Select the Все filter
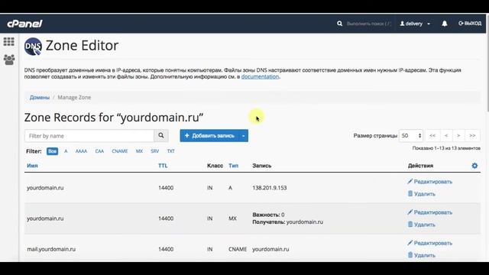The image size is (489, 275). coord(53,151)
